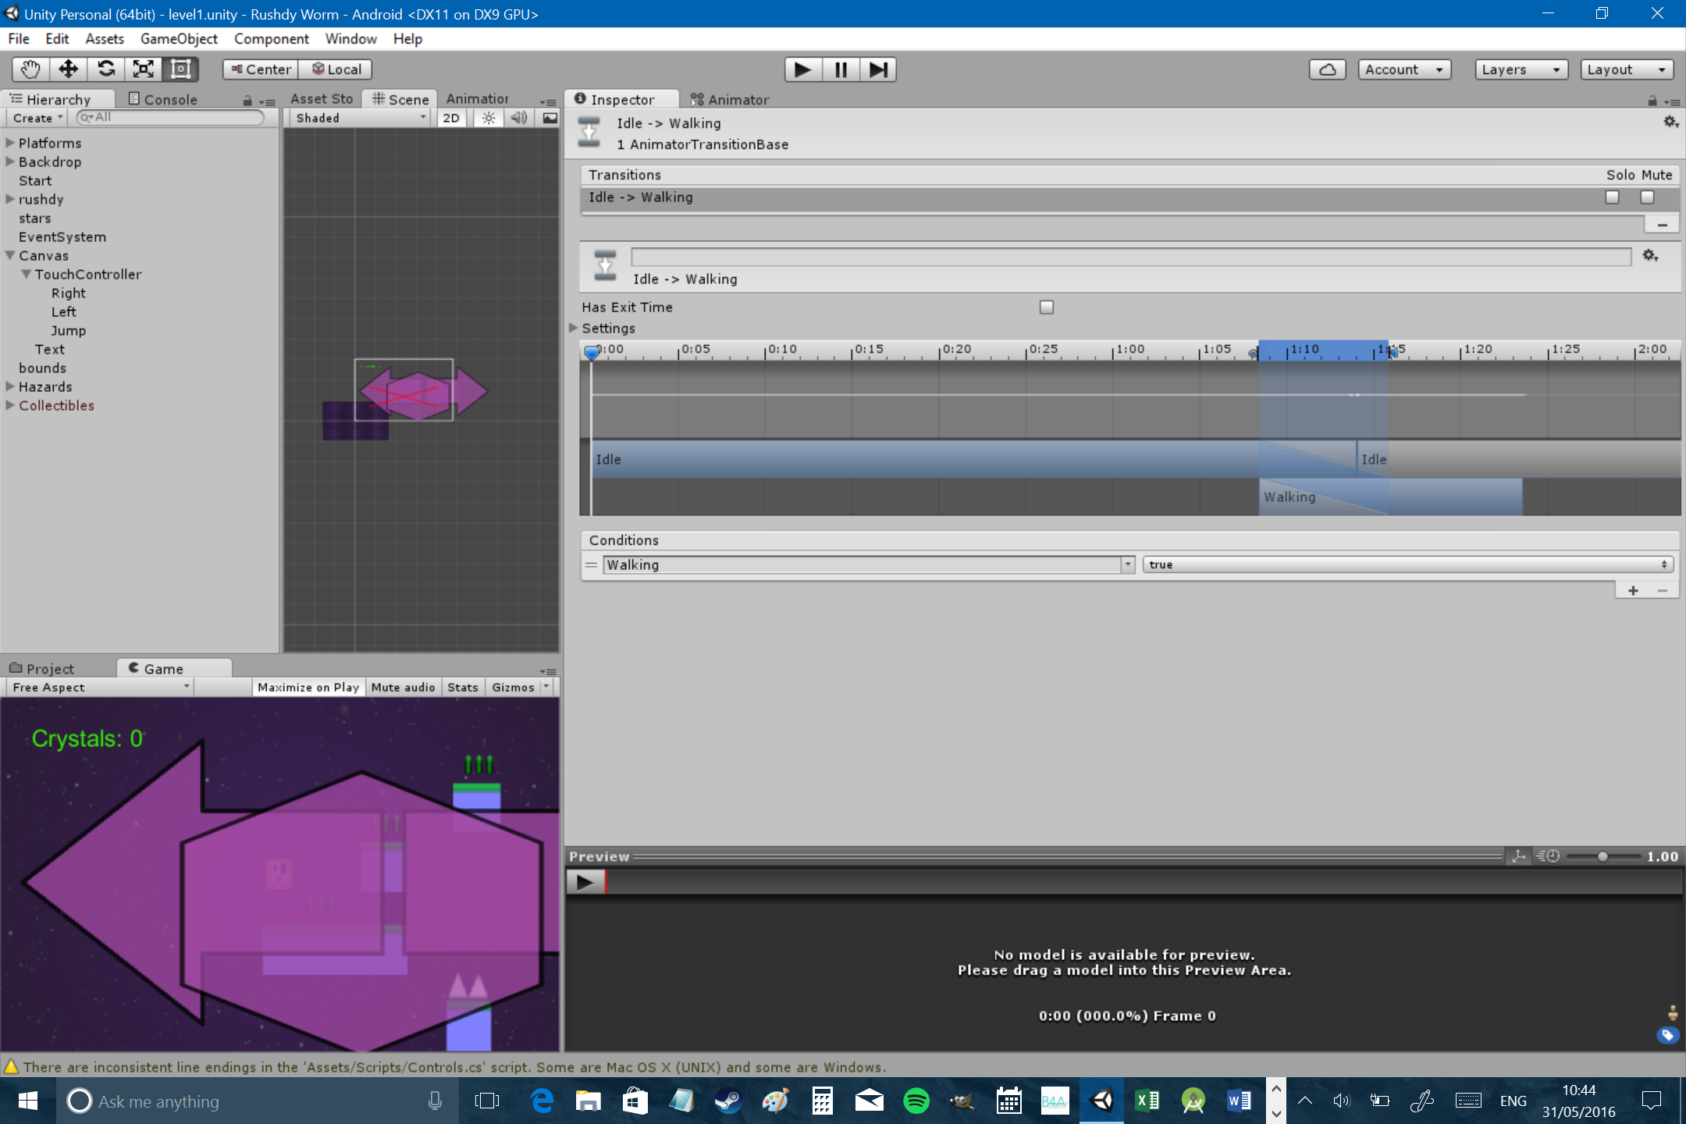Open transition settings gear icon
1686x1124 pixels.
(1650, 255)
